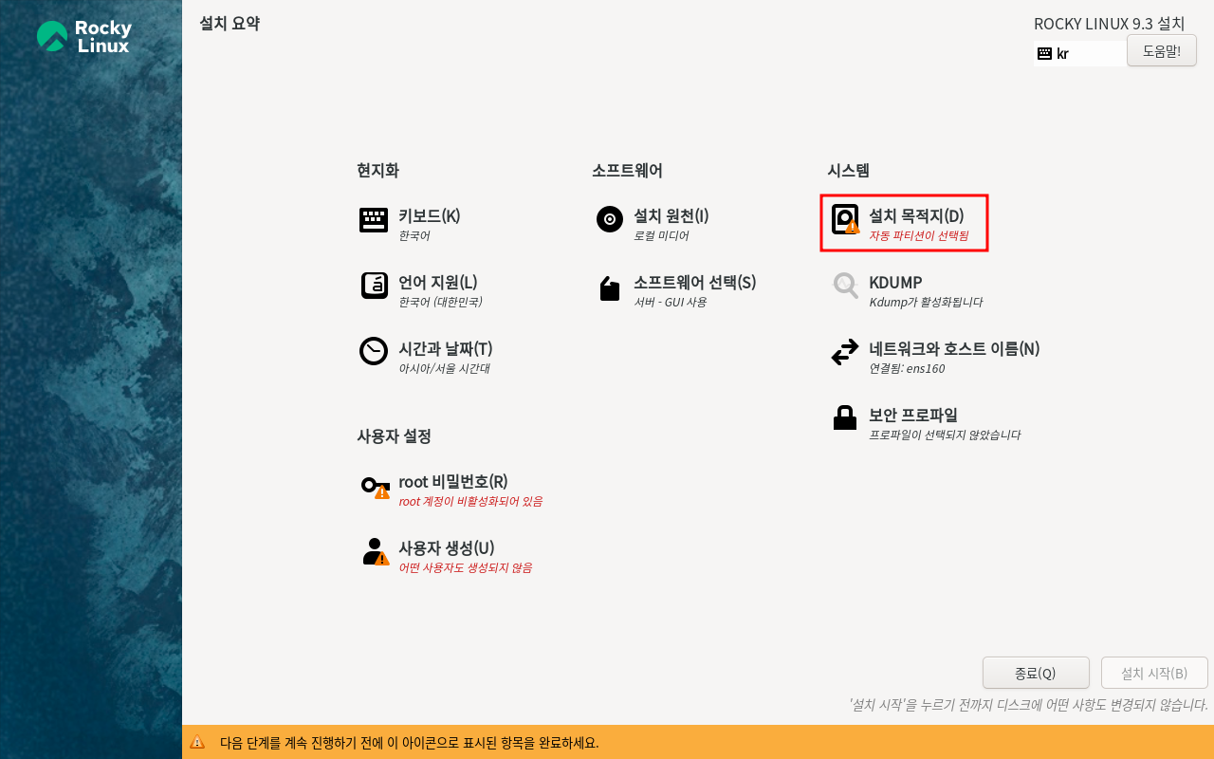Open 보안 프로파일 settings
This screenshot has width=1214, height=759.
coord(913,415)
